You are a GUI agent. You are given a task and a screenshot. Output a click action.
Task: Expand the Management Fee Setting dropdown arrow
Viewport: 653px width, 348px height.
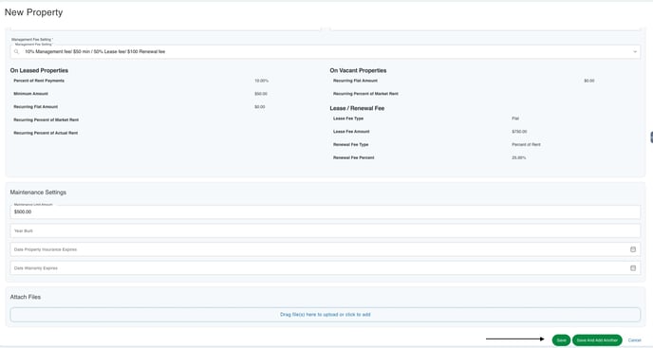pos(635,51)
